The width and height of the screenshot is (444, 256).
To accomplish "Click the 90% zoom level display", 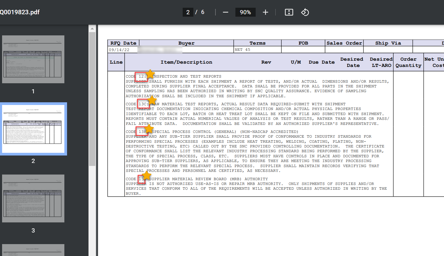I will point(245,12).
